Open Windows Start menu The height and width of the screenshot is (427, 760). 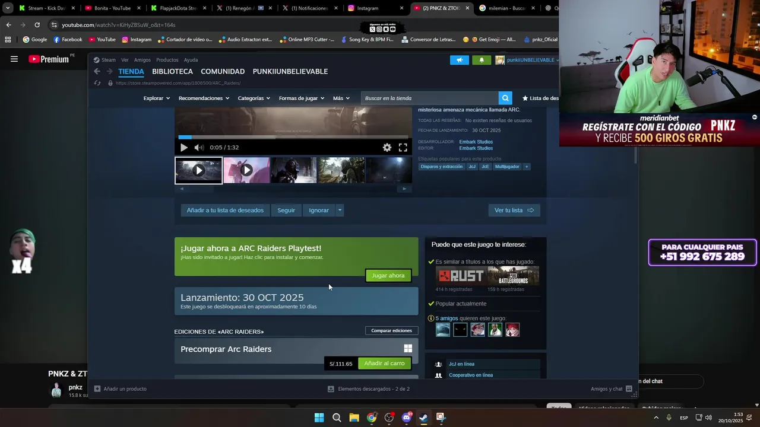tap(319, 418)
